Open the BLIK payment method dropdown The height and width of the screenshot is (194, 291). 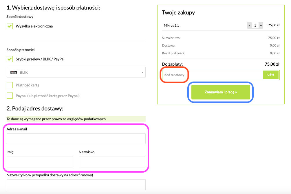[76, 72]
